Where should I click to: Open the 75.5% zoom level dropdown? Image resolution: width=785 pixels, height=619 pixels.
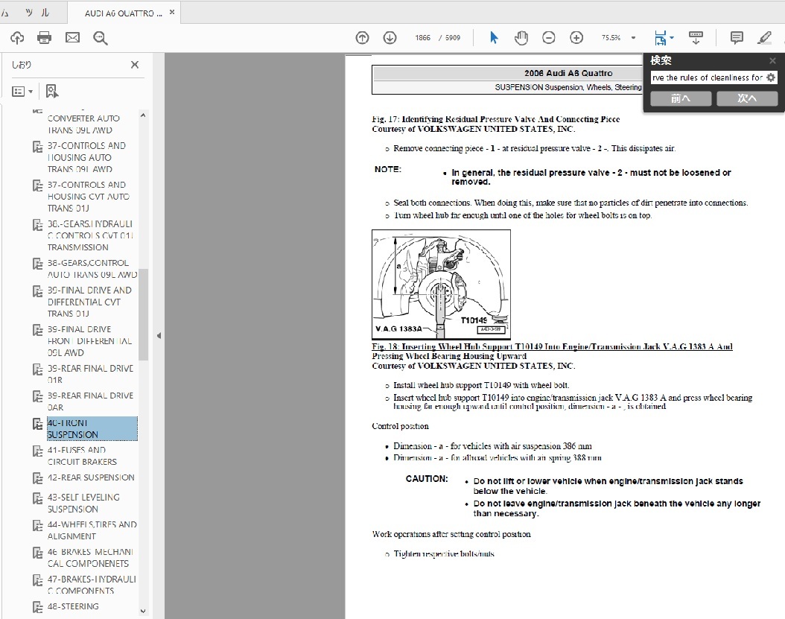(x=633, y=37)
